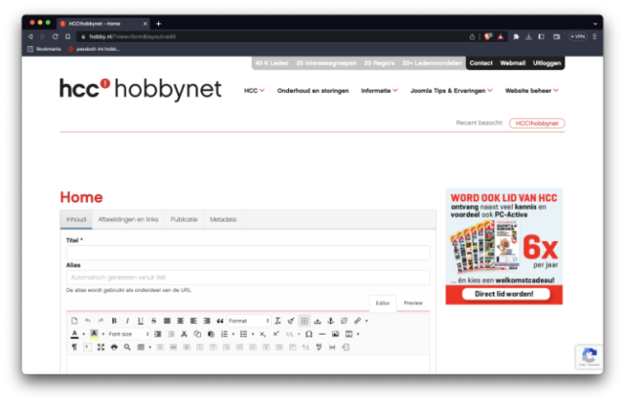This screenshot has width=625, height=403.
Task: Insert a special character with the omega icon
Action: coord(309,334)
